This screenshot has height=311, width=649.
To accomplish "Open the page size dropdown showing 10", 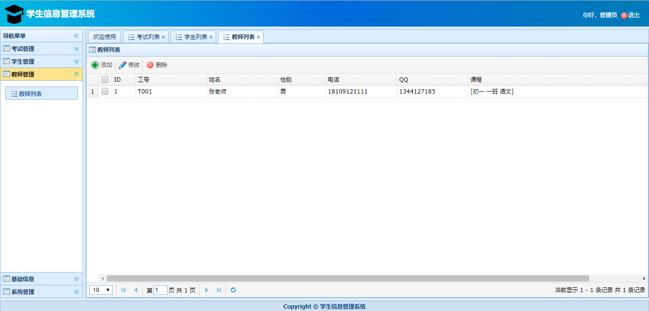I will (x=101, y=290).
